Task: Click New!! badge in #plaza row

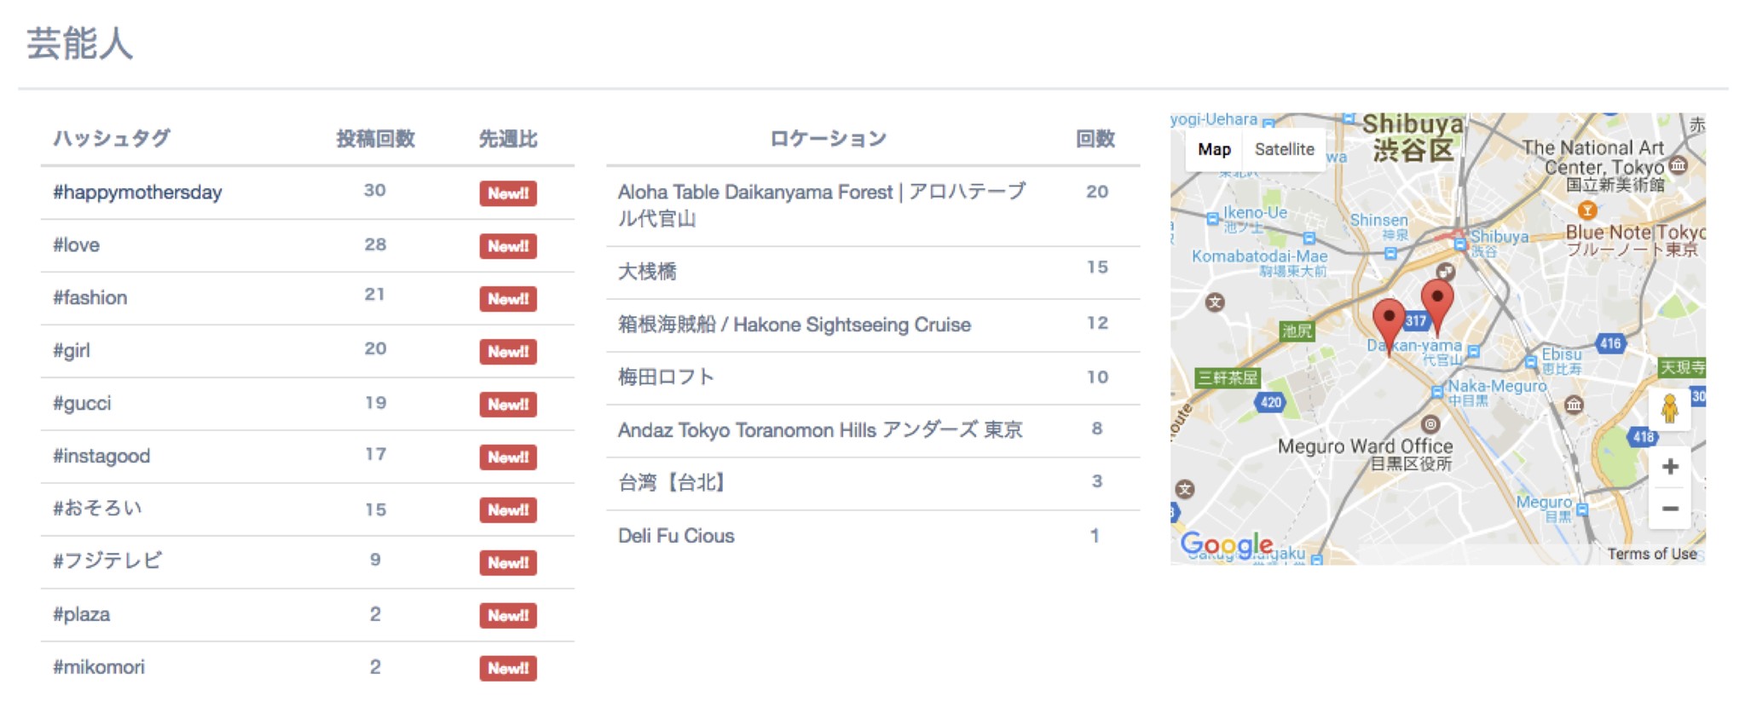Action: [x=508, y=616]
